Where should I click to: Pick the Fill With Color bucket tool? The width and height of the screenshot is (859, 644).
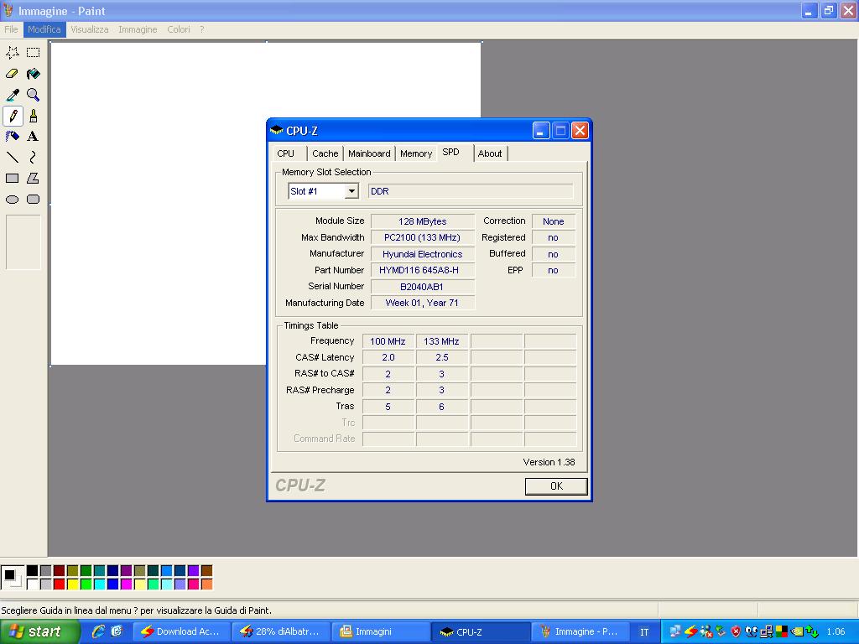point(34,74)
